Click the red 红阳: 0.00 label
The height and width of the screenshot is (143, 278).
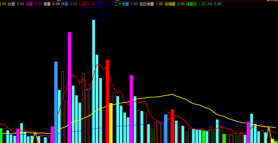(x=87, y=4)
